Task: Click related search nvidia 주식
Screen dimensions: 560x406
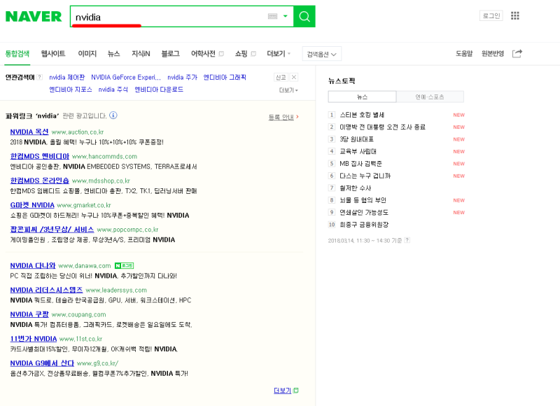Action: pos(113,90)
